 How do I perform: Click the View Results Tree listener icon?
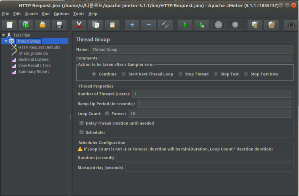14,66
